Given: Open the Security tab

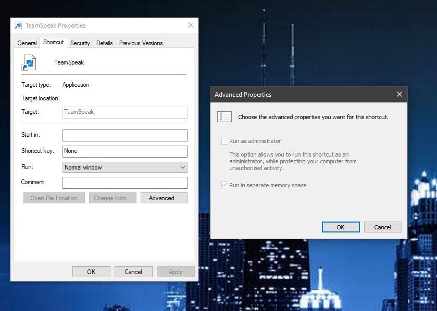Looking at the screenshot, I should pos(80,43).
